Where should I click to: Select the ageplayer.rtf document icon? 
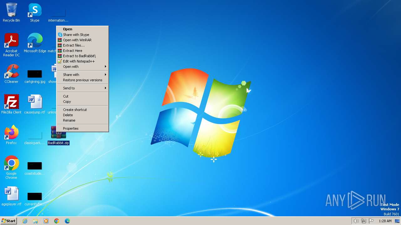[x=11, y=196]
